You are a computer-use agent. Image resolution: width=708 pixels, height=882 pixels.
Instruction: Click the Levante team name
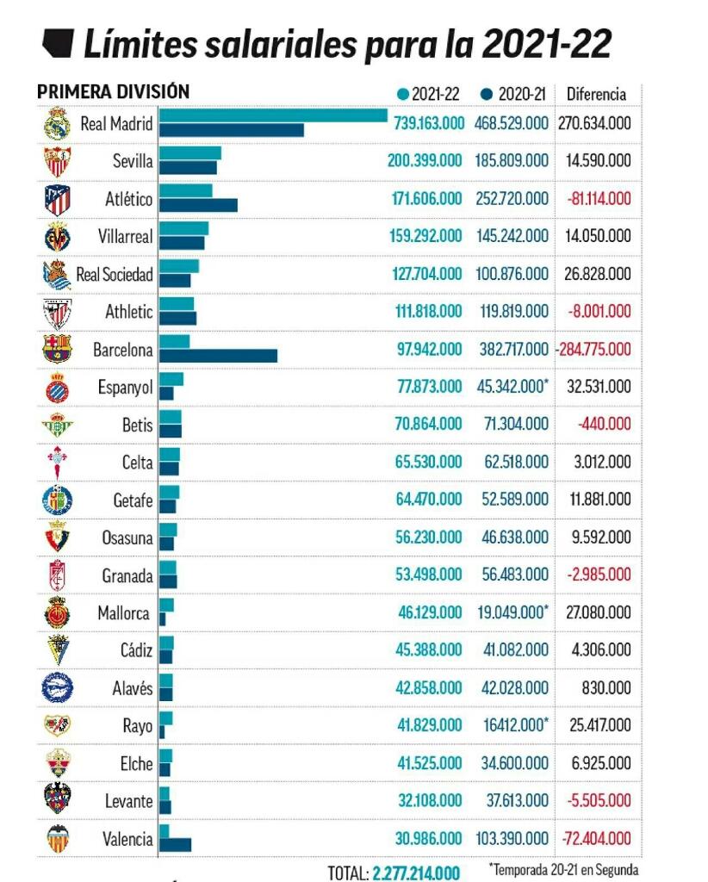pos(129,801)
